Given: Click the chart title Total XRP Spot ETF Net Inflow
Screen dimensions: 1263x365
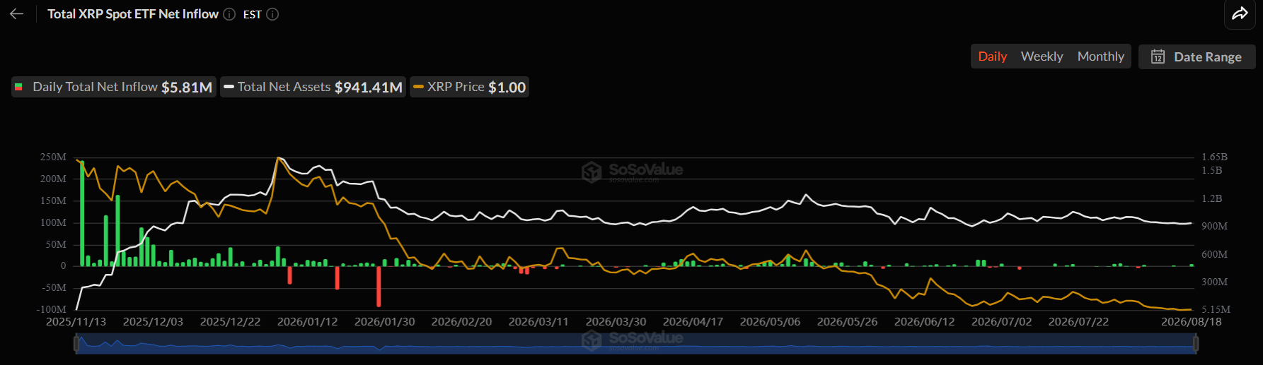Looking at the screenshot, I should point(133,14).
